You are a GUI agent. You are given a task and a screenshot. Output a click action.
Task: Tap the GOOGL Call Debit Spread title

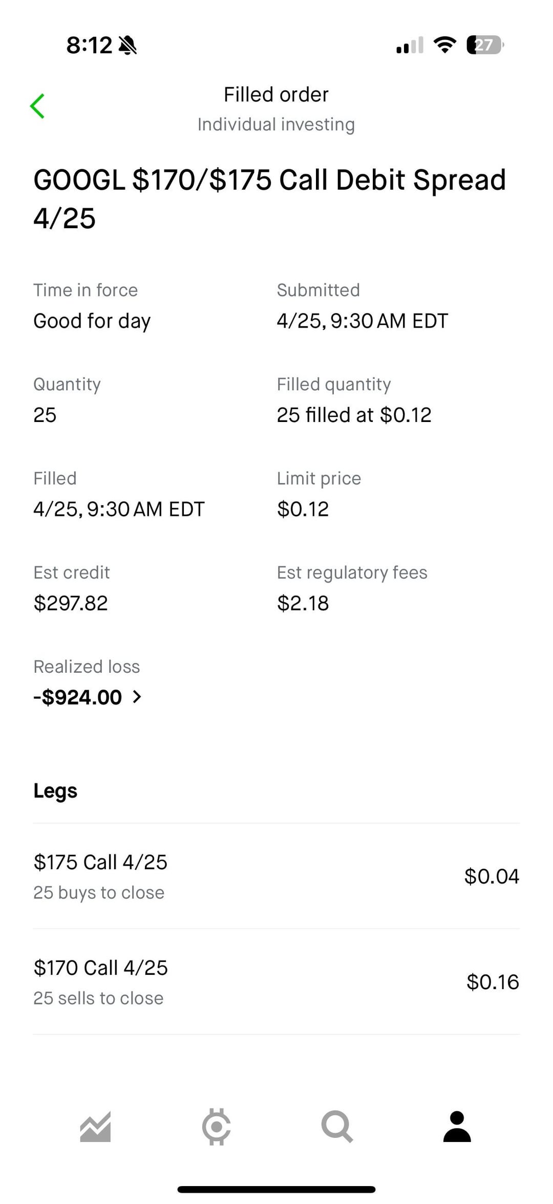point(269,198)
